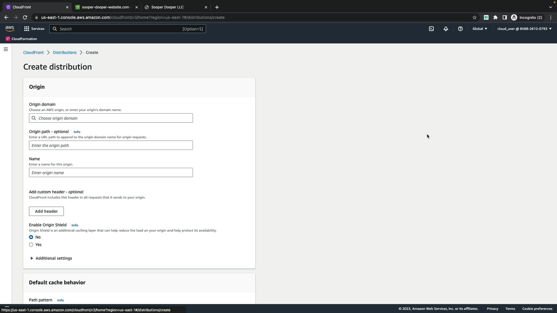Open the browser extensions puzzle icon
The width and height of the screenshot is (557, 313).
495,17
